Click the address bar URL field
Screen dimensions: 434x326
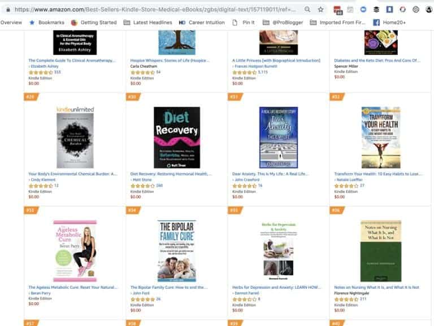(x=155, y=10)
